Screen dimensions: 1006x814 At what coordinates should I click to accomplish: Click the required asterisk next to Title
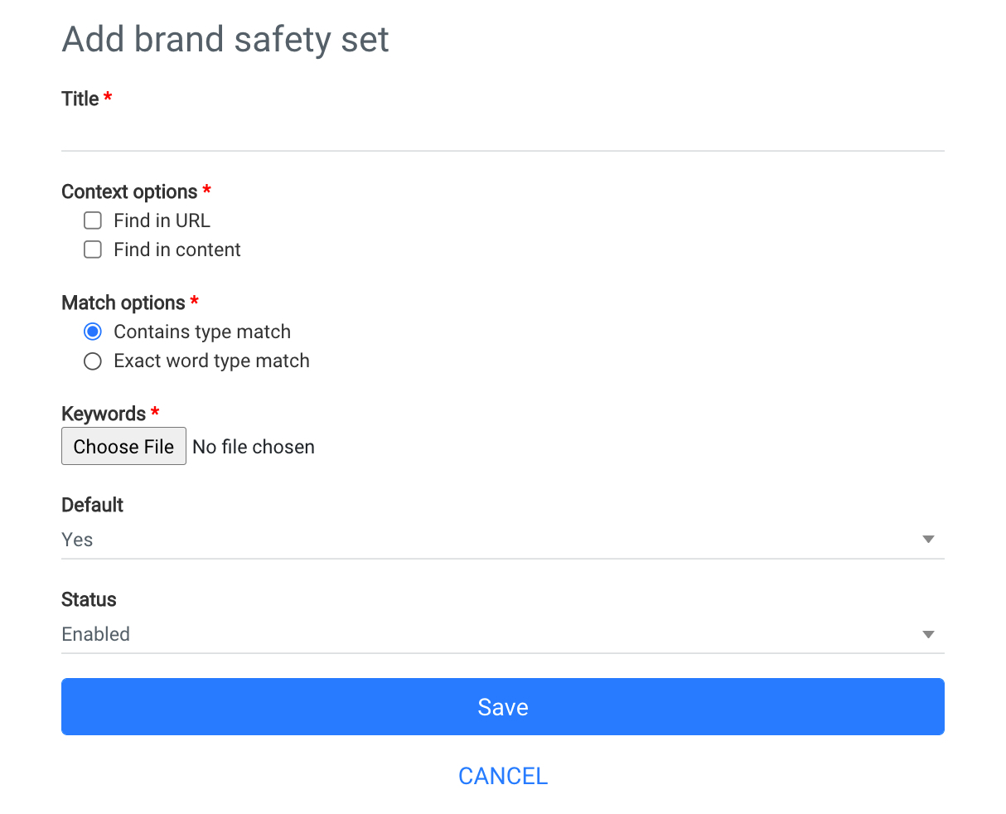109,98
